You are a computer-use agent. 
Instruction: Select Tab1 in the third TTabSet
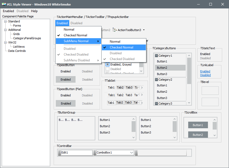(x=111, y=103)
